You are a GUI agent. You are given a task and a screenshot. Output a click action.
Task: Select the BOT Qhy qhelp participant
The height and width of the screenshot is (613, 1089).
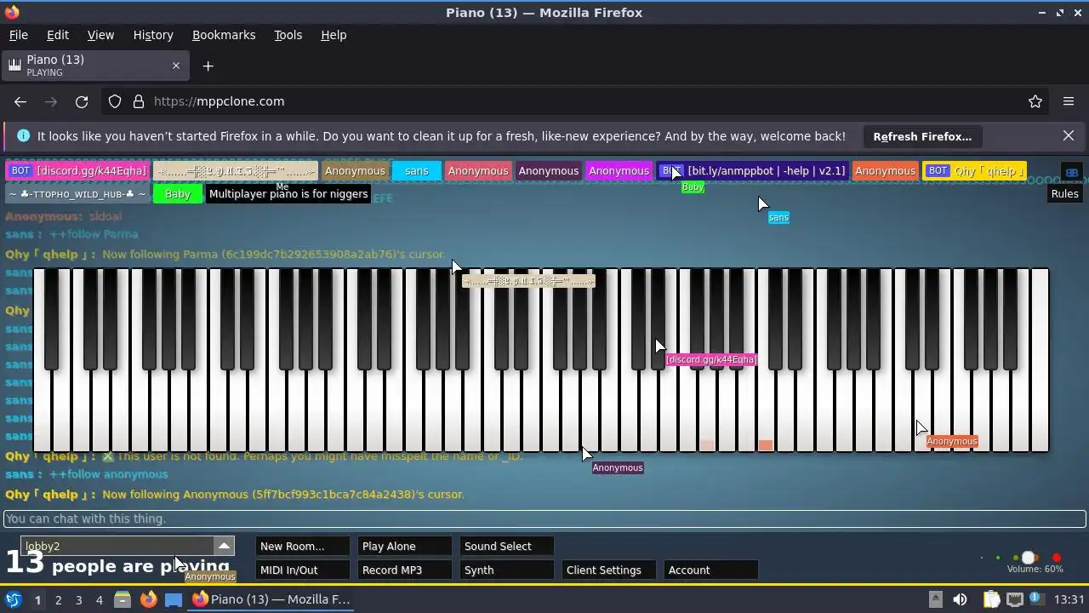[x=974, y=170]
